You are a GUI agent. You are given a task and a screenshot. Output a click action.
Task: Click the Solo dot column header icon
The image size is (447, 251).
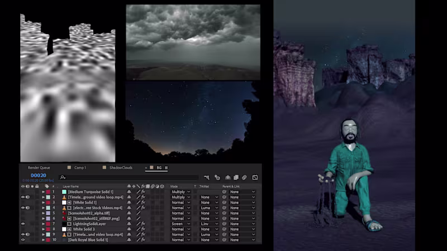point(32,186)
